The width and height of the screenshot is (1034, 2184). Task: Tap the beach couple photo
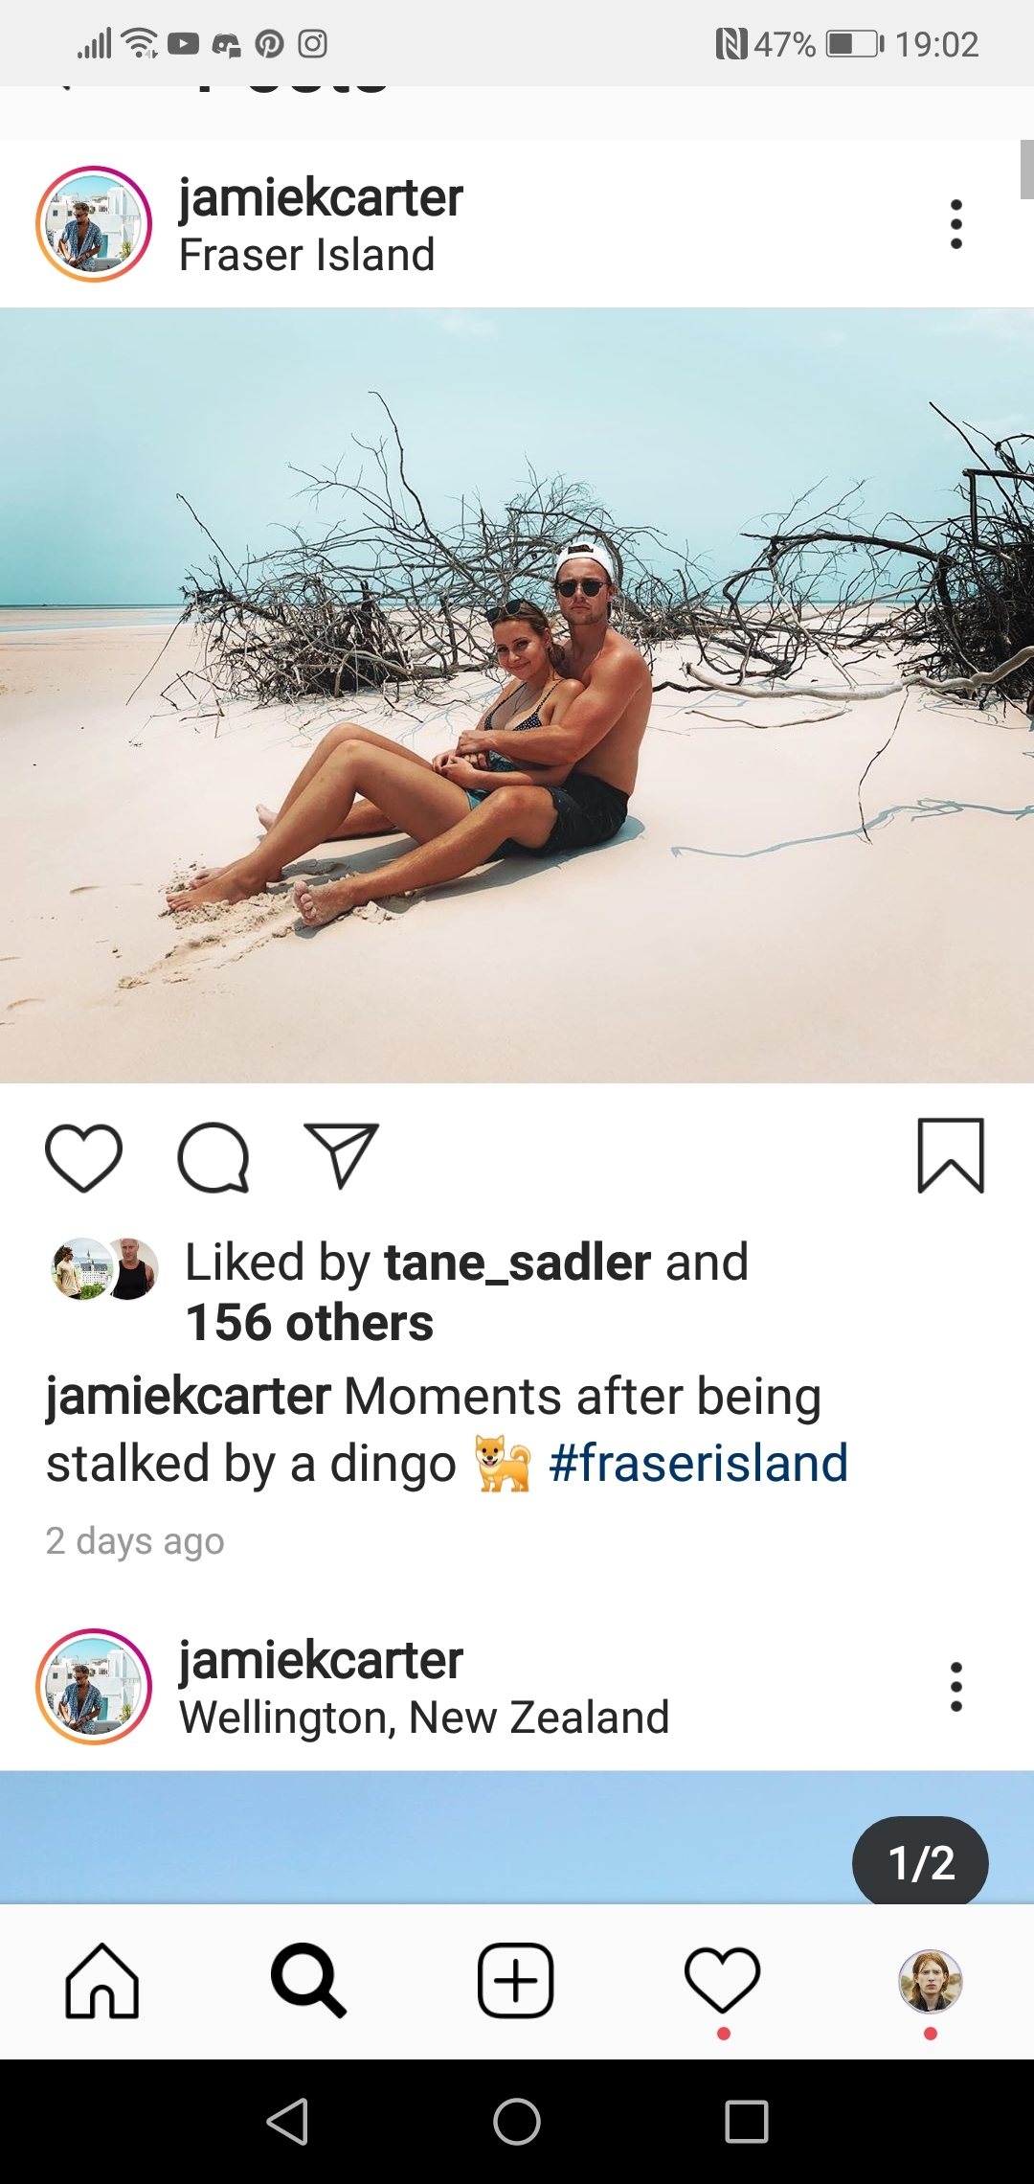point(517,695)
